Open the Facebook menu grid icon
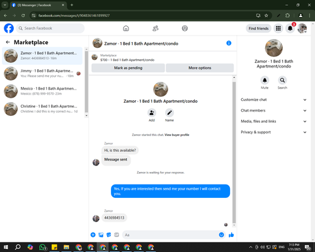315x252 pixels. [278, 28]
